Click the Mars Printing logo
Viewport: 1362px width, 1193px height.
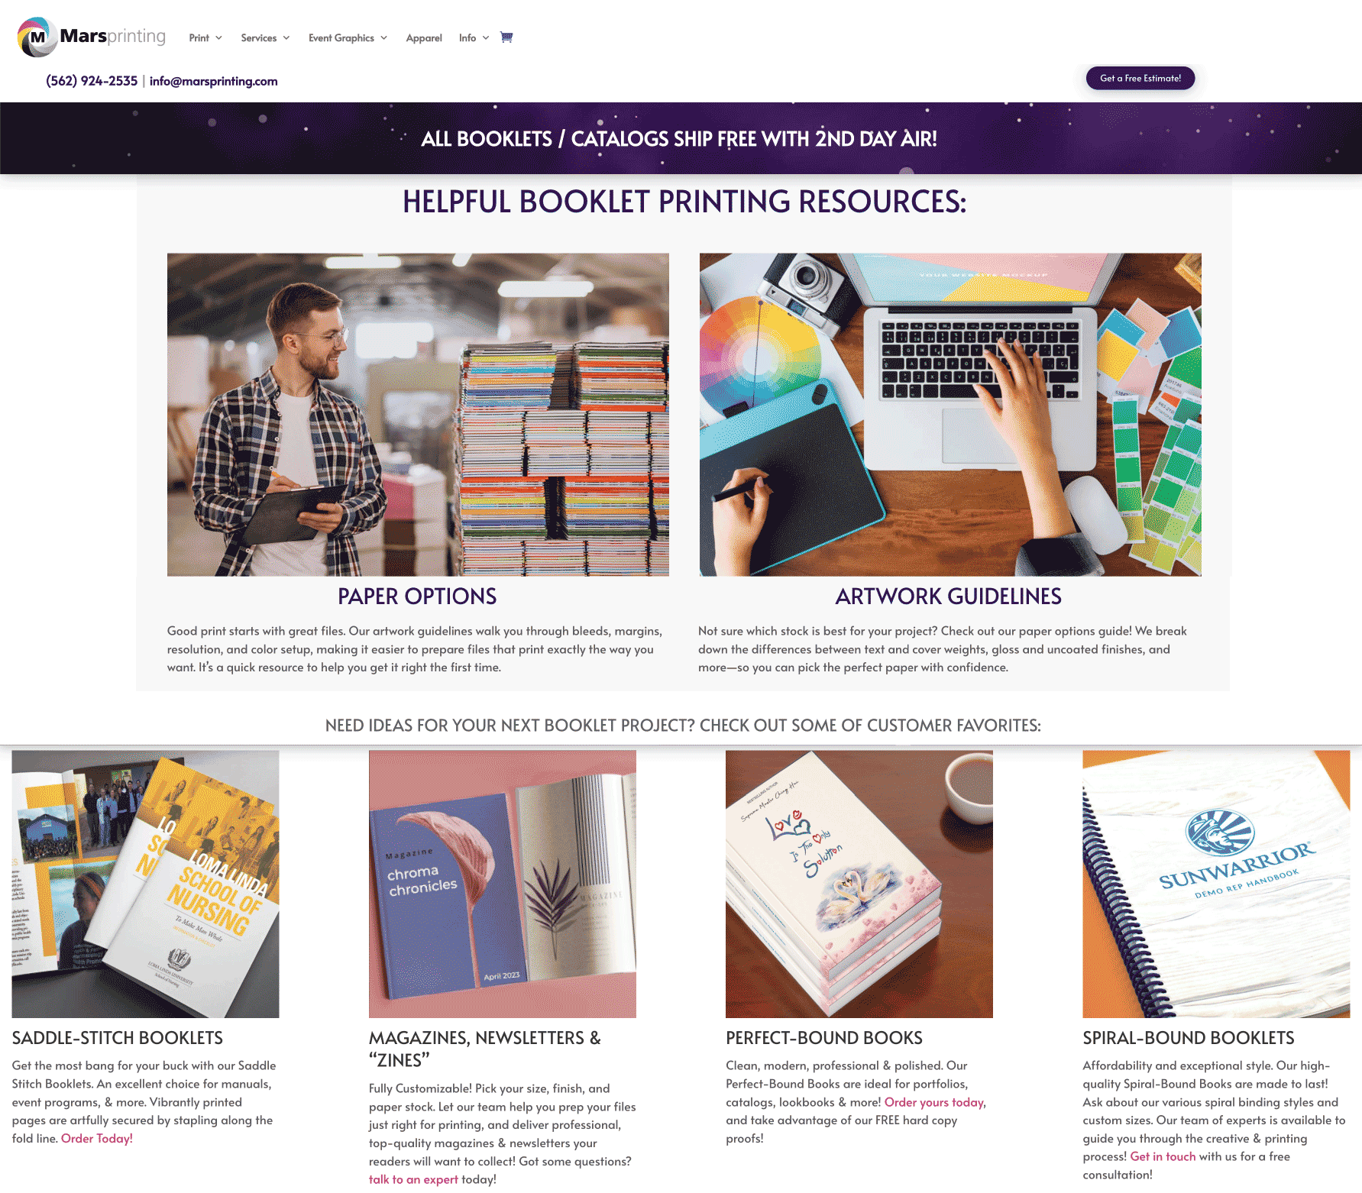(x=91, y=37)
